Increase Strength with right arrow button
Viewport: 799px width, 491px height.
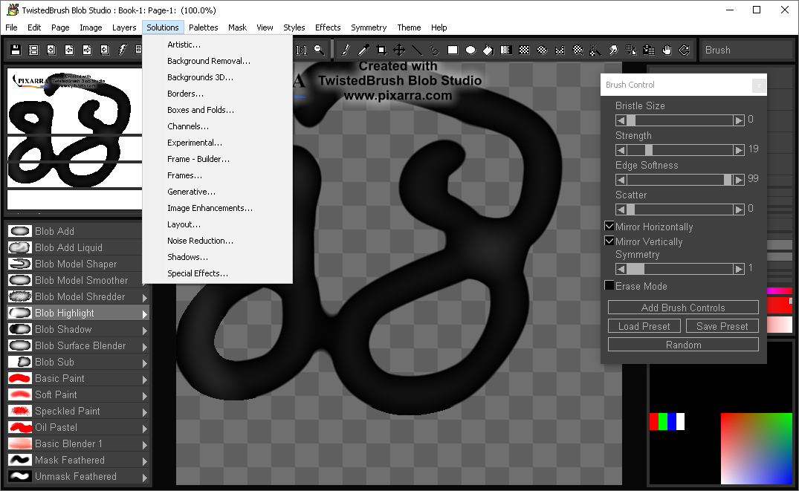(739, 150)
